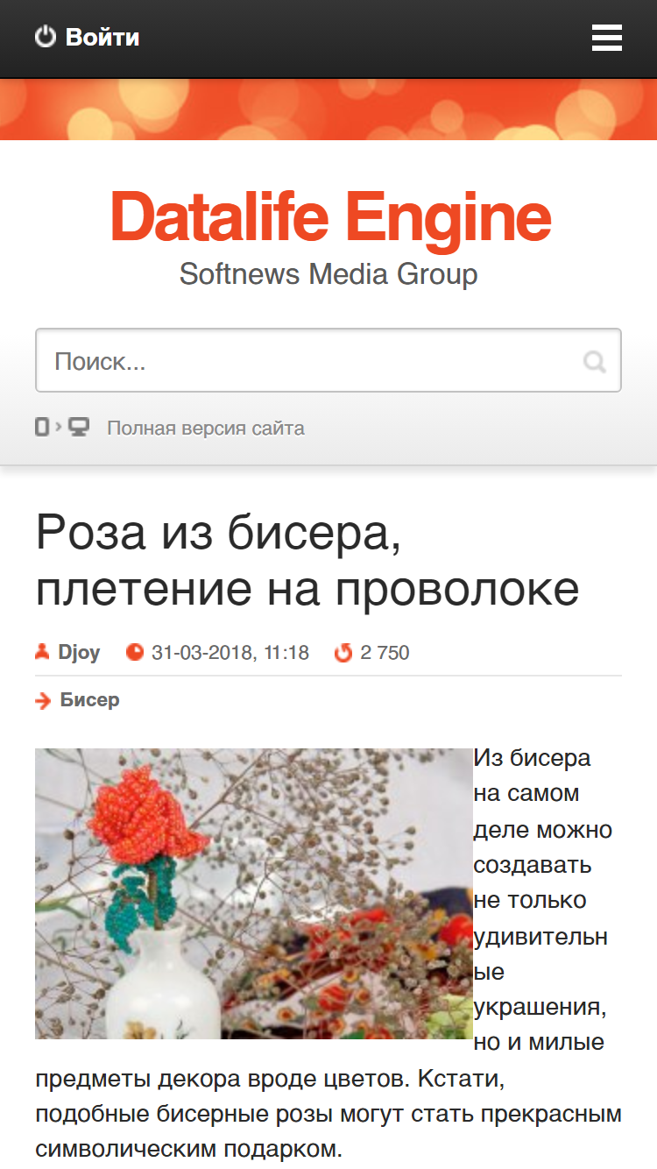
Task: Click Softnews Media Group subtitle
Action: point(328,274)
